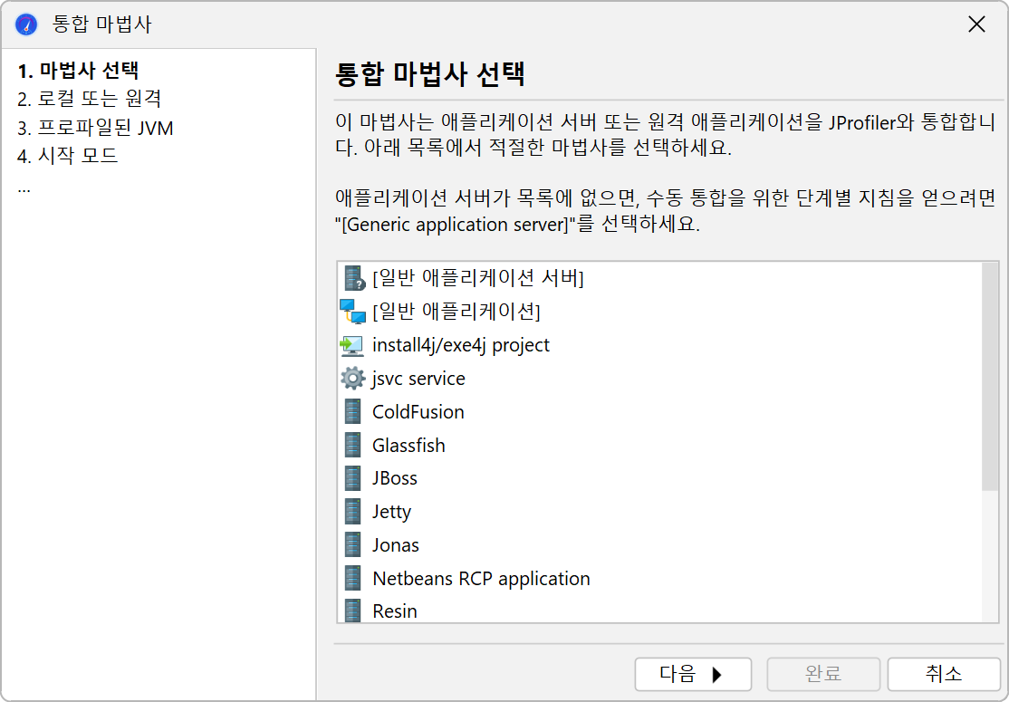Select ColdFusion in the list
This screenshot has height=702, width=1009.
[659, 412]
